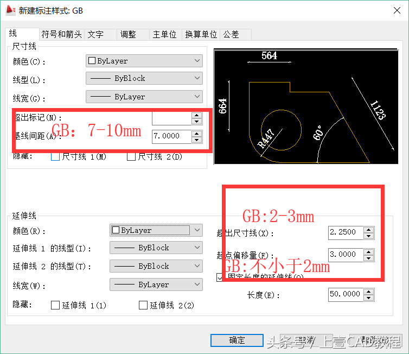Image resolution: width=409 pixels, height=354 pixels.
Task: Open the 换算单位 tab
Action: (x=201, y=34)
